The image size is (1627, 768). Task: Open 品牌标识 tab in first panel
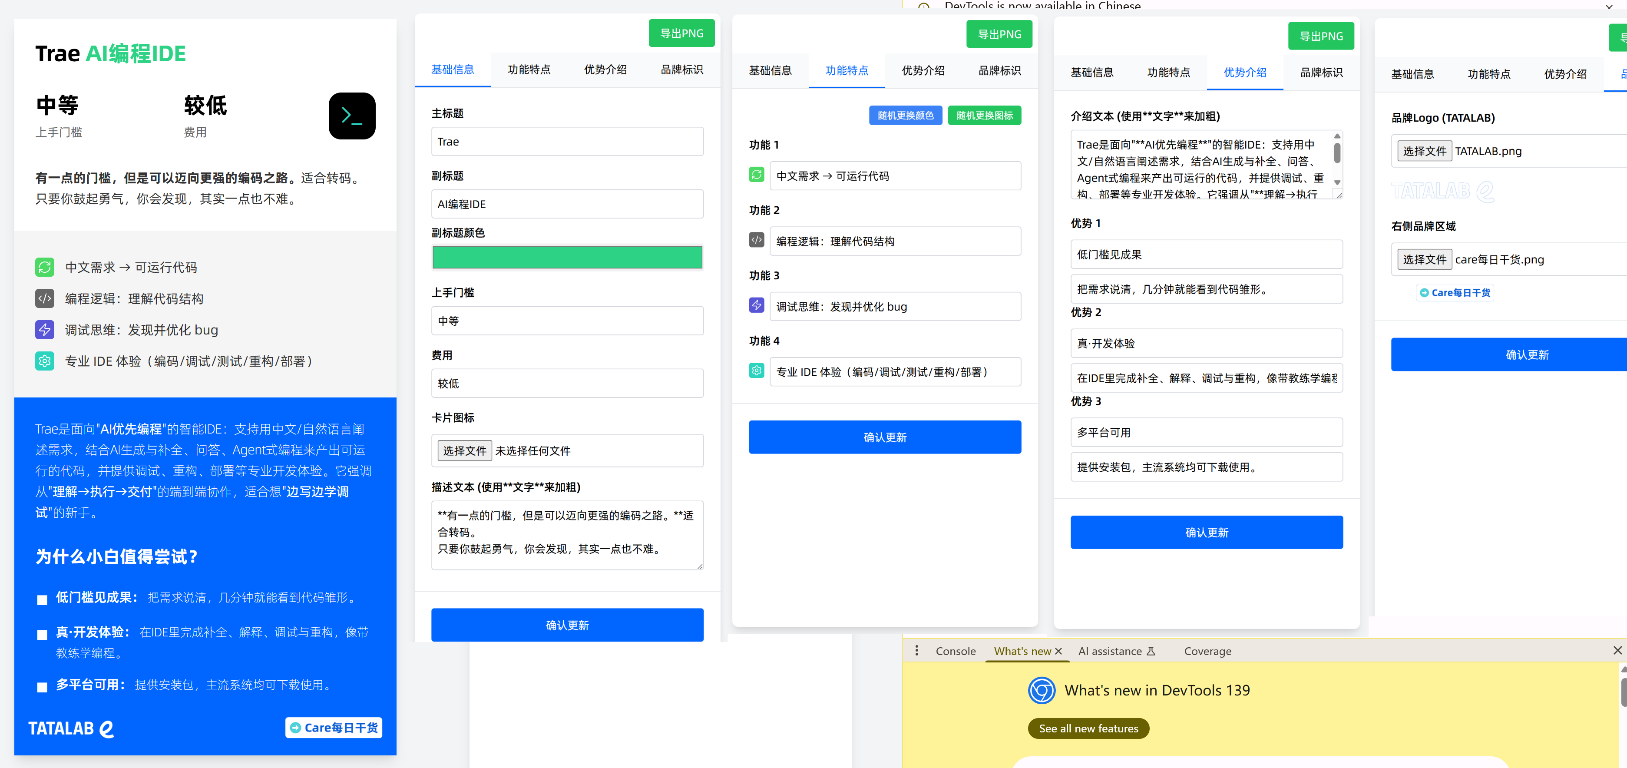point(681,70)
